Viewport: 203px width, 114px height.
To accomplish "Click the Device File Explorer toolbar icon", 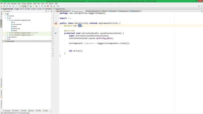I will click(x=58, y=6).
